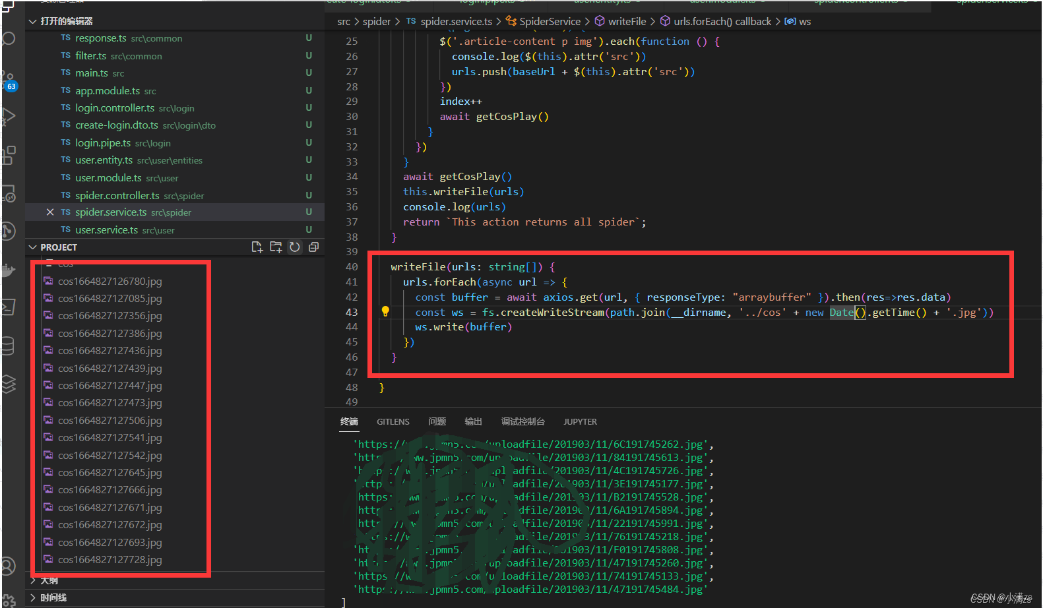Open the terminal prompt icon in activity bar
This screenshot has width=1043, height=608.
8,307
